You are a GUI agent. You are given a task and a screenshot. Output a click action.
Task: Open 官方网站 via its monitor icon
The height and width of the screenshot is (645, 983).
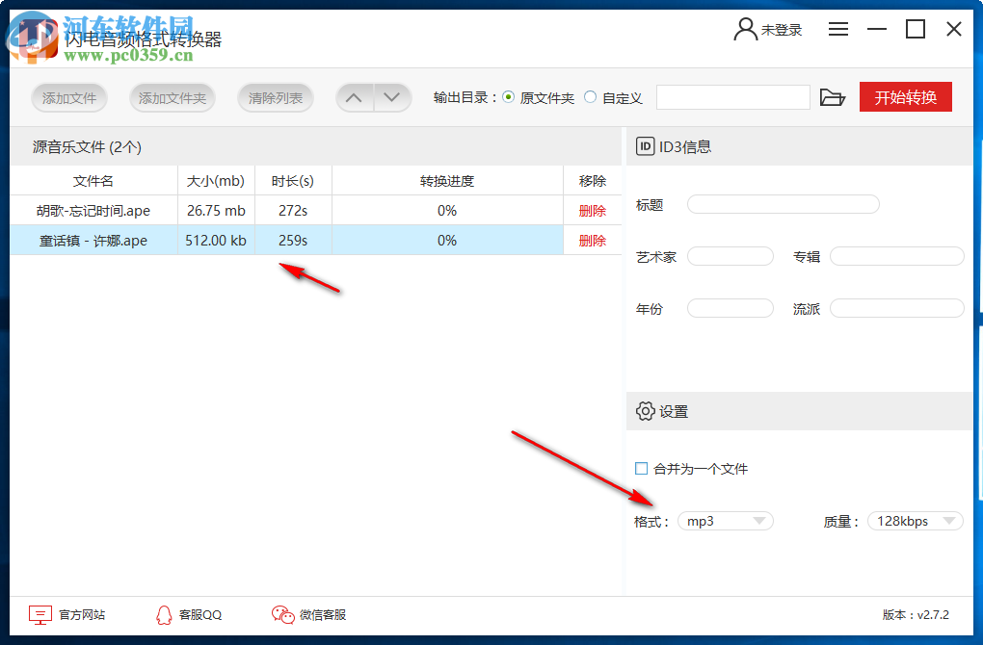click(39, 614)
